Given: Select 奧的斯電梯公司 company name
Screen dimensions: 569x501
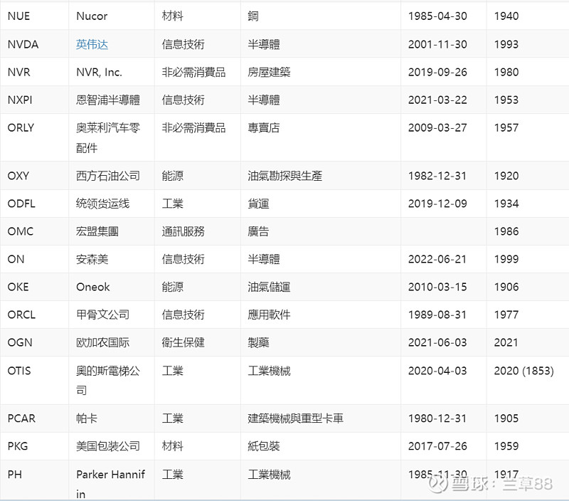Looking at the screenshot, I should pos(108,381).
